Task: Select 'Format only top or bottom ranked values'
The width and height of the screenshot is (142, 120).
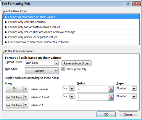Action: [x=71, y=27]
